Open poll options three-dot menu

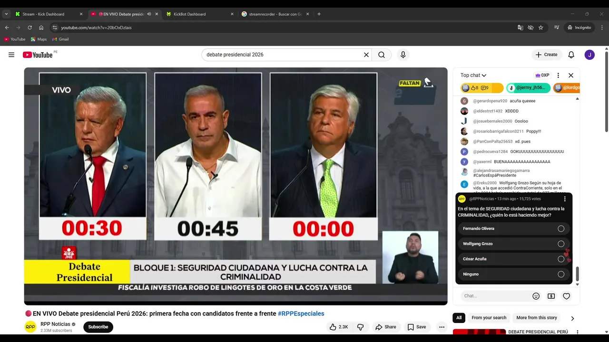(565, 199)
